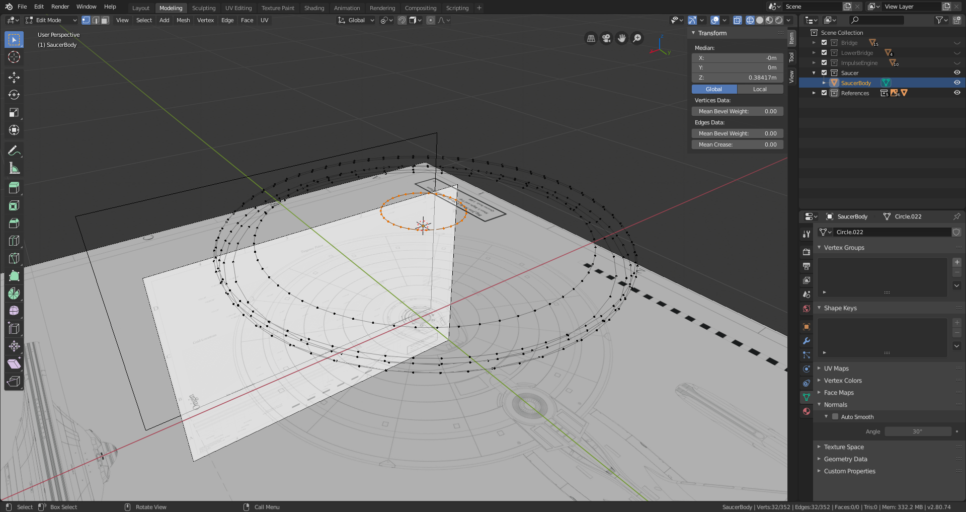Toggle camera view in viewport
Screen dimensions: 966x512
pyautogui.click(x=606, y=38)
